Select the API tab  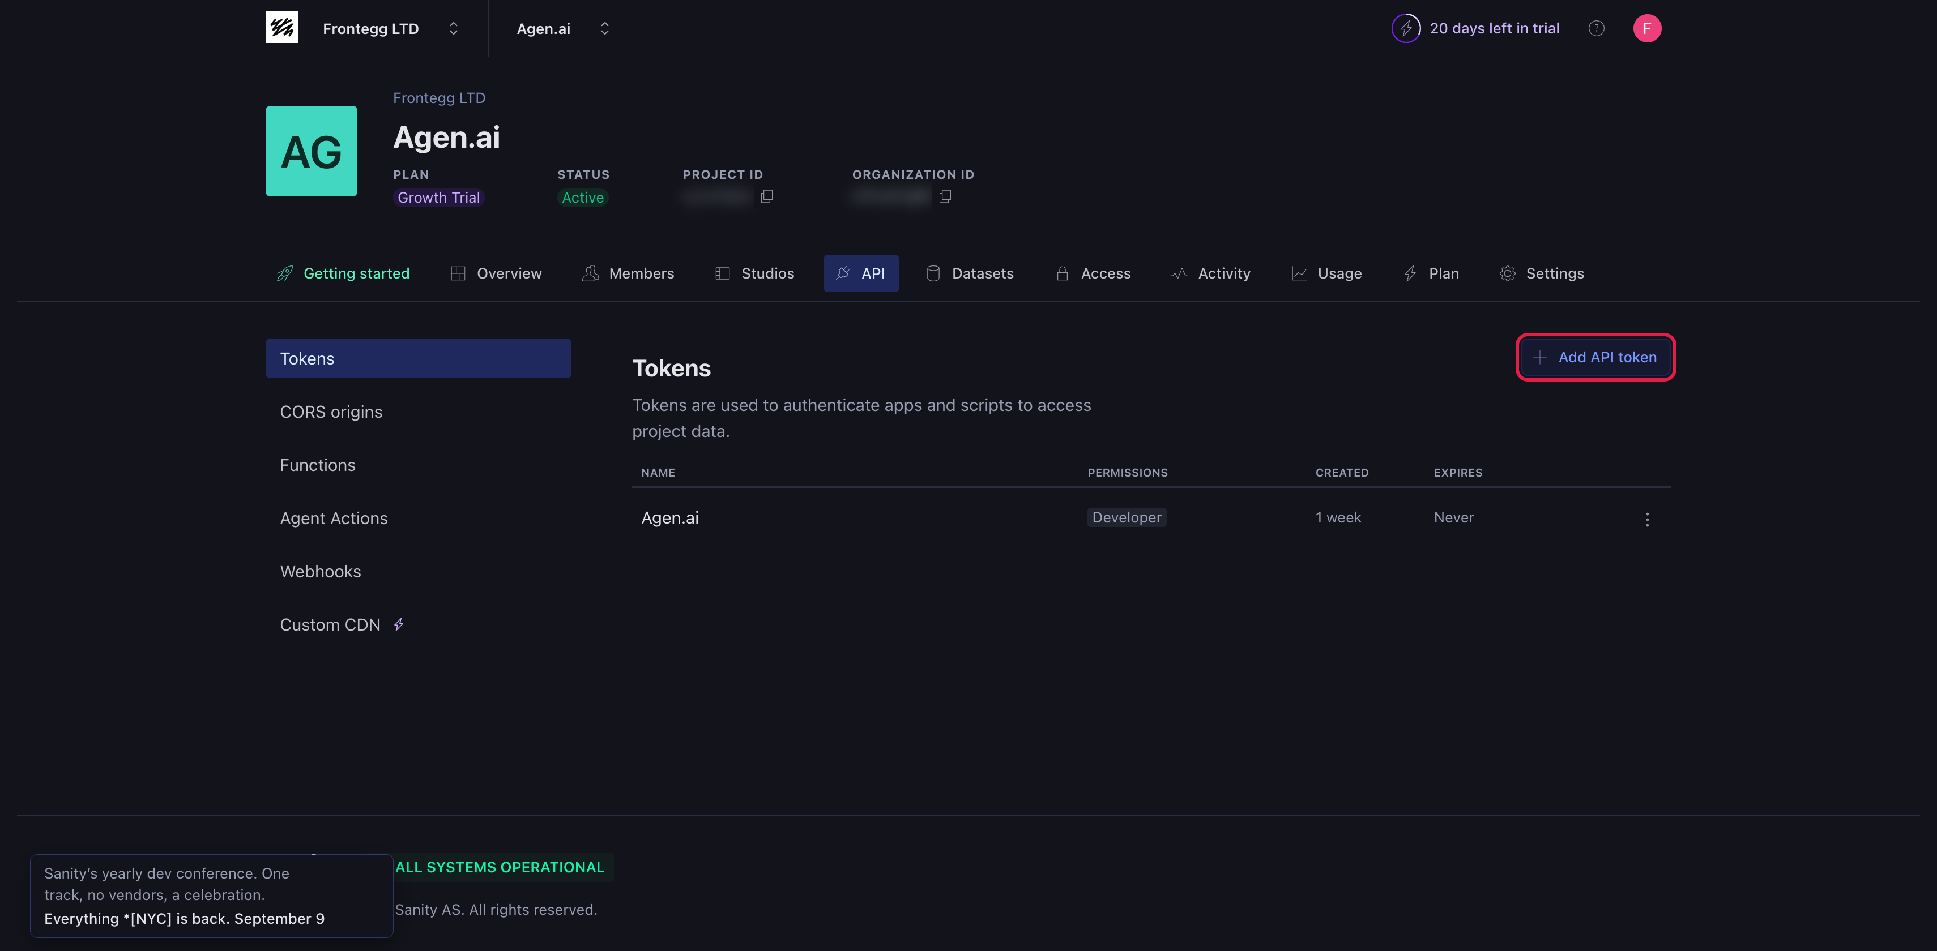861,273
